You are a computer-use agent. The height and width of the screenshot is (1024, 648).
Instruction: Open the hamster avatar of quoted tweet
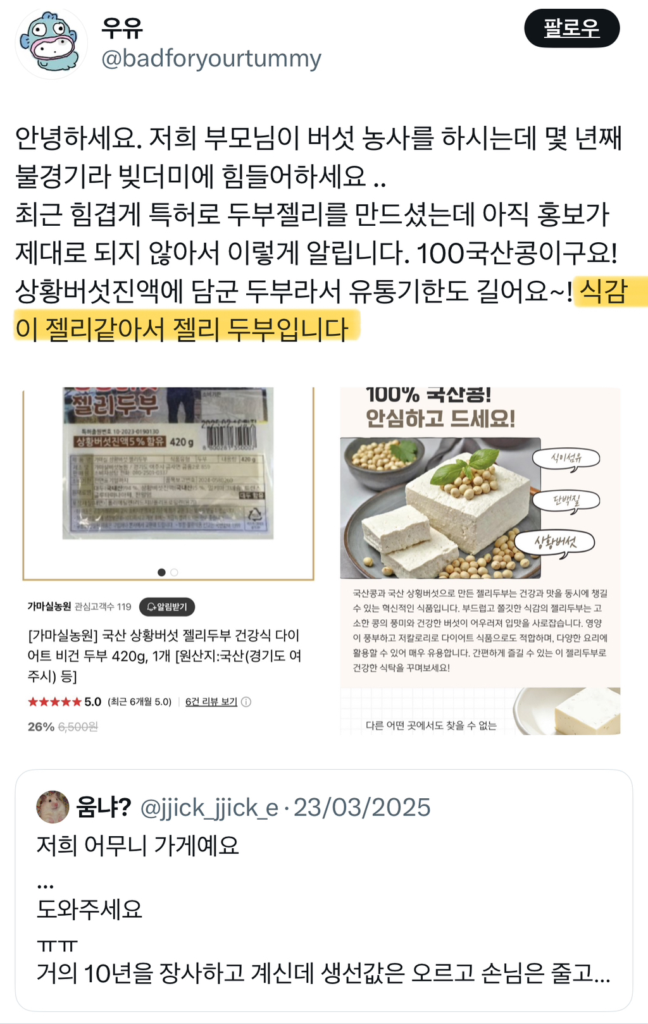coord(53,806)
